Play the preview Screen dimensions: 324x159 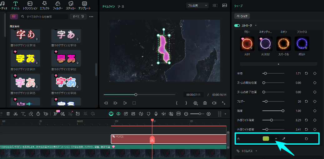[x=125, y=103]
